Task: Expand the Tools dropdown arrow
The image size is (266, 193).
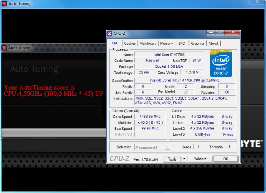Action: pos(184,159)
